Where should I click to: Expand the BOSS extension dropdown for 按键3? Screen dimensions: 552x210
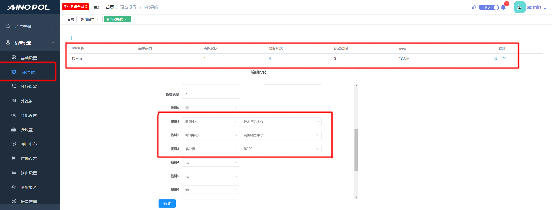[281, 149]
